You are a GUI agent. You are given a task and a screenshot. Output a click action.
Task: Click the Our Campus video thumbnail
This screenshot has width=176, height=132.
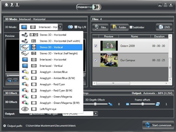tap(109, 60)
